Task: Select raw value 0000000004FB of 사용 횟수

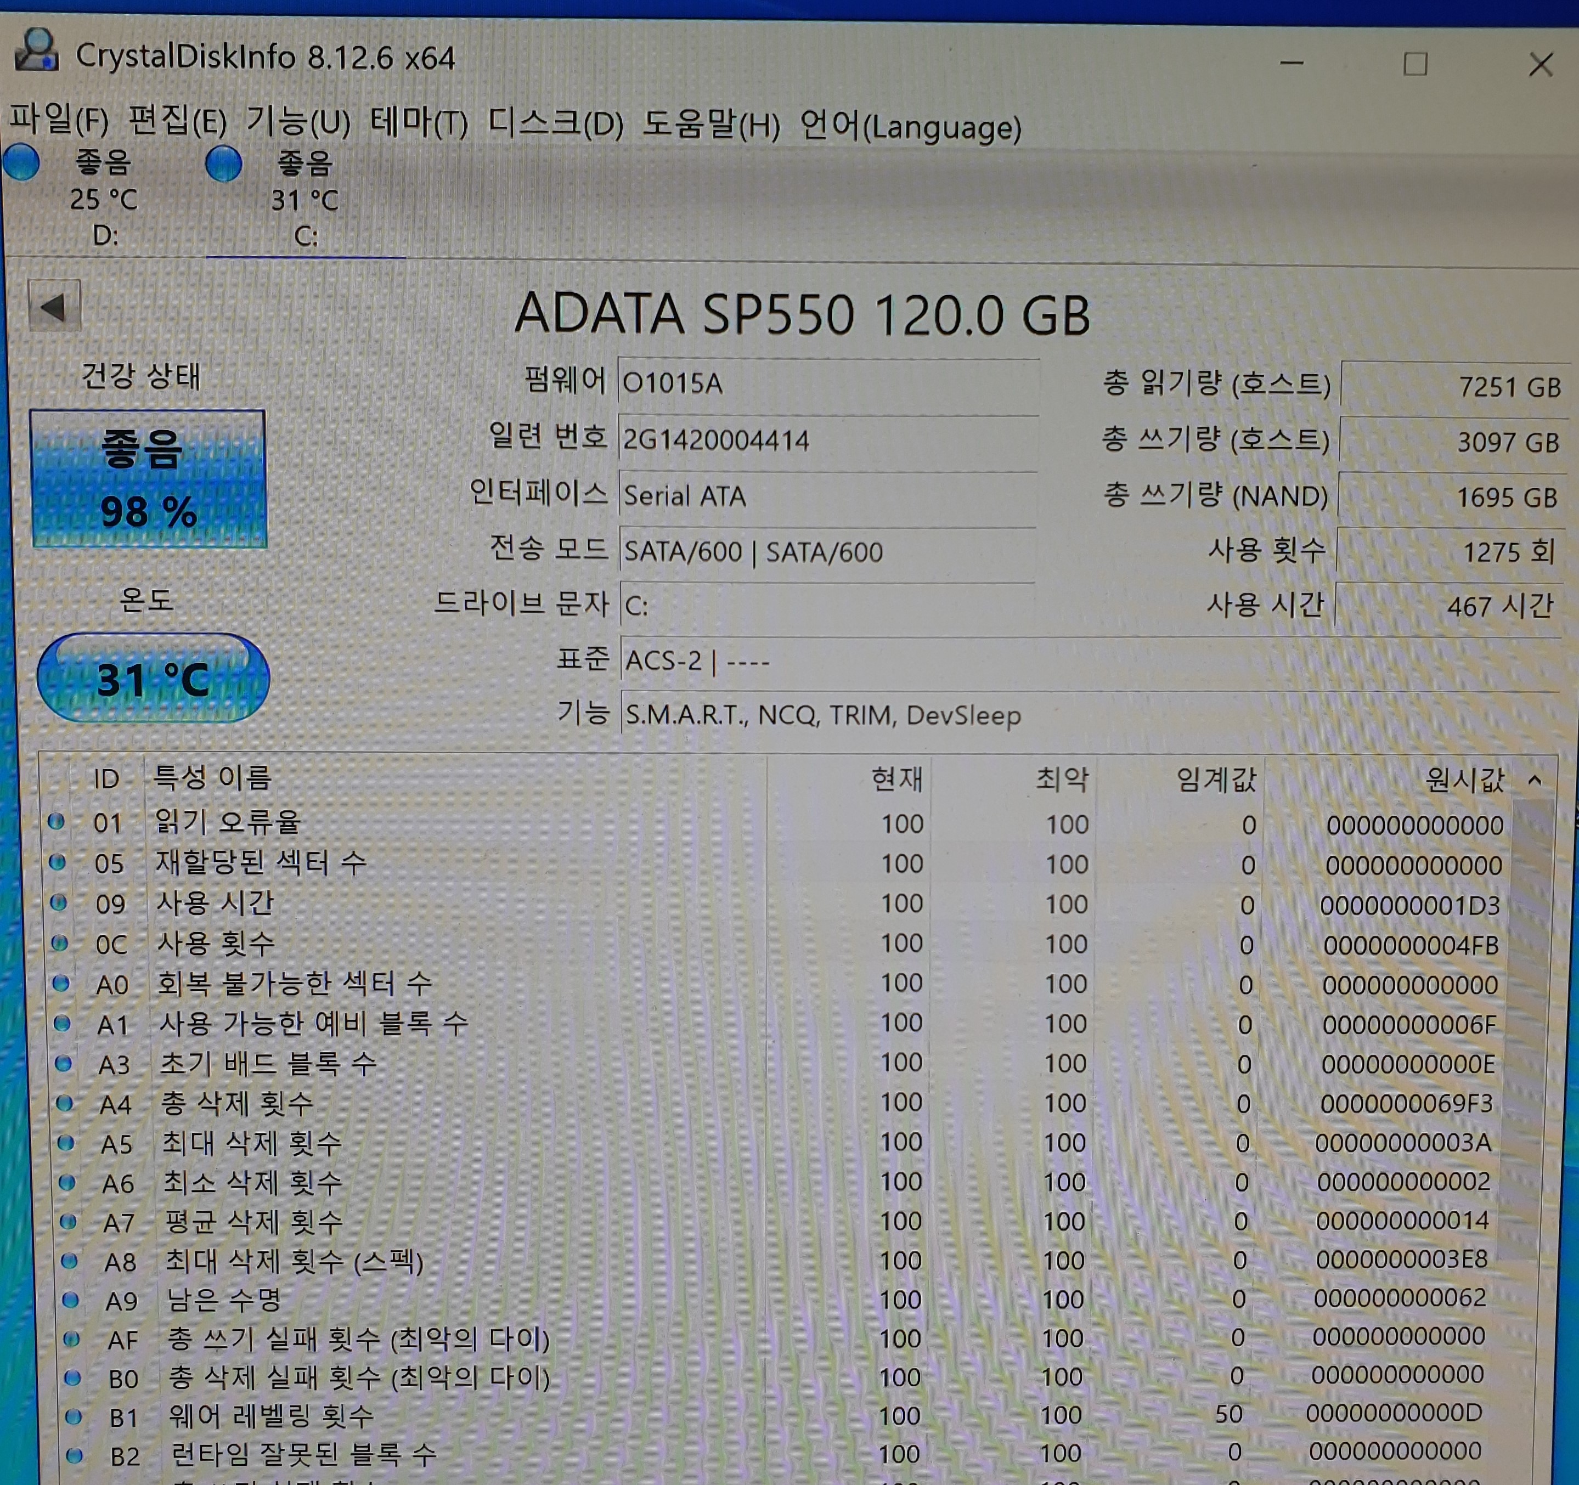Action: pyautogui.click(x=1411, y=945)
